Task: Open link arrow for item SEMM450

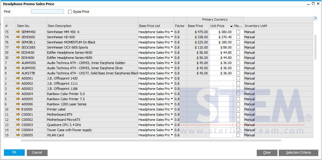Action: pos(18,32)
